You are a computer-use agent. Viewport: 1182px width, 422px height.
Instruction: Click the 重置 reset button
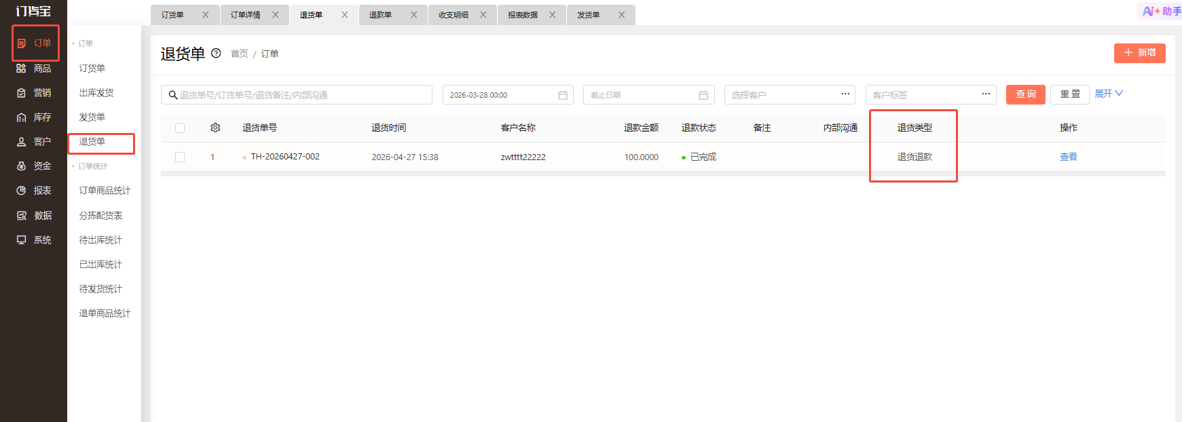(1070, 94)
